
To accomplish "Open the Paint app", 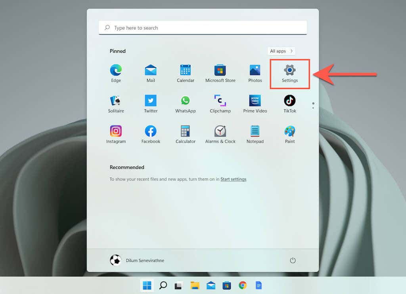I will [x=289, y=135].
